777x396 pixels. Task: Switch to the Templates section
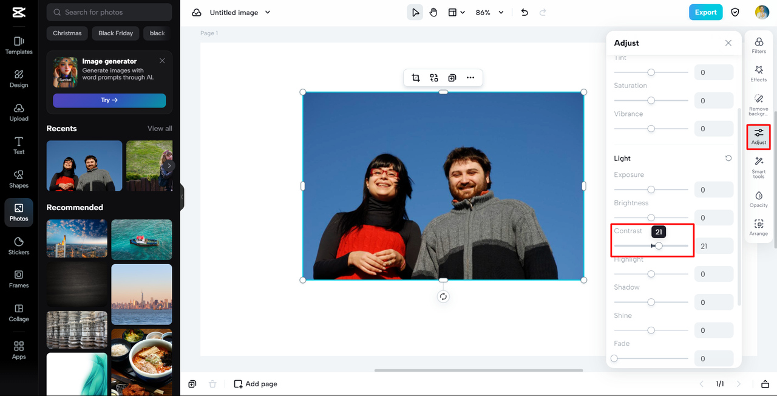(x=18, y=46)
